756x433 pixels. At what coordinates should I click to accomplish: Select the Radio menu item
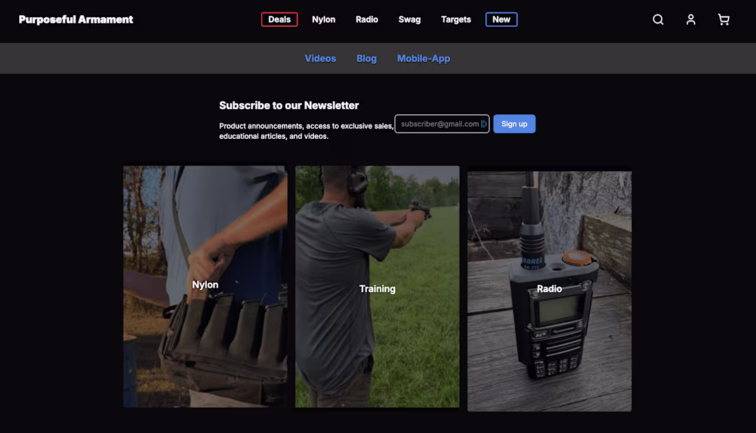[366, 19]
